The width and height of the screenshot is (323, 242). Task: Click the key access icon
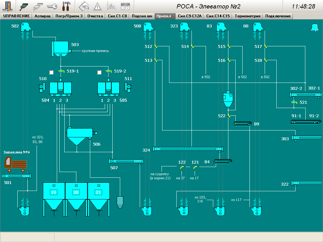click(x=52, y=6)
